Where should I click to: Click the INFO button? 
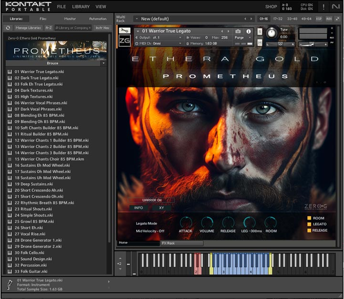(x=139, y=208)
